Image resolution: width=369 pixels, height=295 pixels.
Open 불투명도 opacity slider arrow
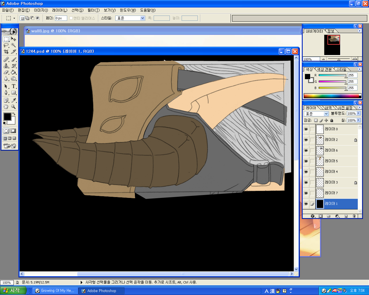(x=359, y=114)
